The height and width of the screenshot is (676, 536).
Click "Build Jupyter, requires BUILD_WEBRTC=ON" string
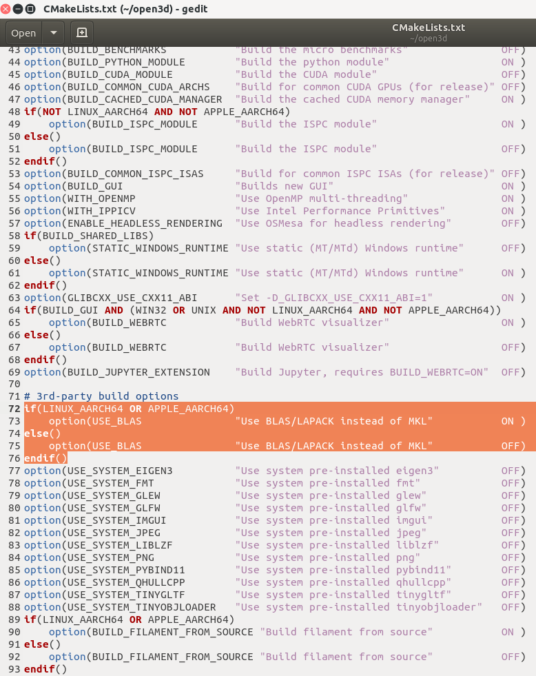[362, 373]
